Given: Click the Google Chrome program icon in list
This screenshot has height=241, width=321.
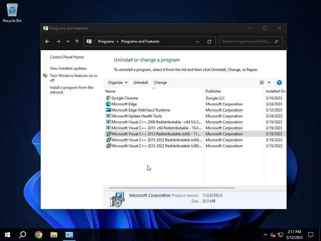Looking at the screenshot, I should 108,98.
